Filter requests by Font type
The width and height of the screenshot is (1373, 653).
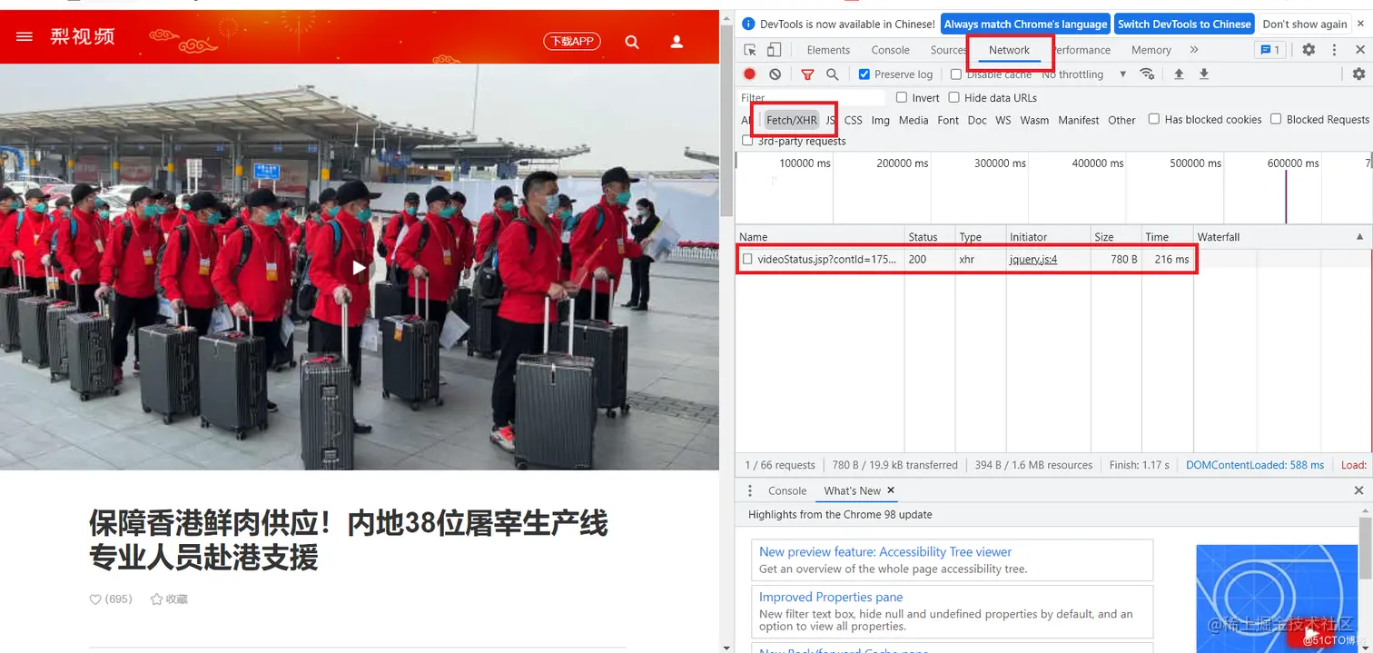click(x=948, y=120)
